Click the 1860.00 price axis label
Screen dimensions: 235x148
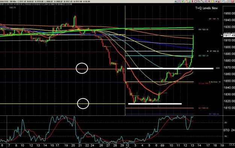pyautogui.click(x=229, y=74)
